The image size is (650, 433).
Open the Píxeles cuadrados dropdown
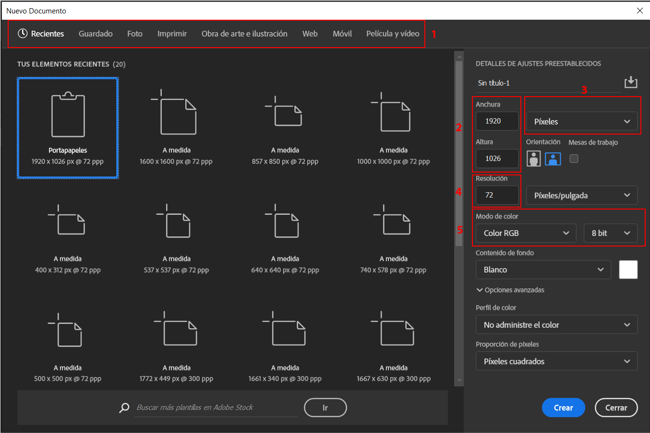(557, 361)
